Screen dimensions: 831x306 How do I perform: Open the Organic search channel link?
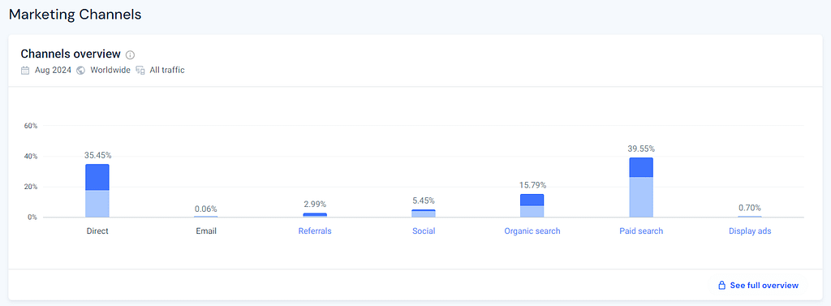click(x=532, y=231)
